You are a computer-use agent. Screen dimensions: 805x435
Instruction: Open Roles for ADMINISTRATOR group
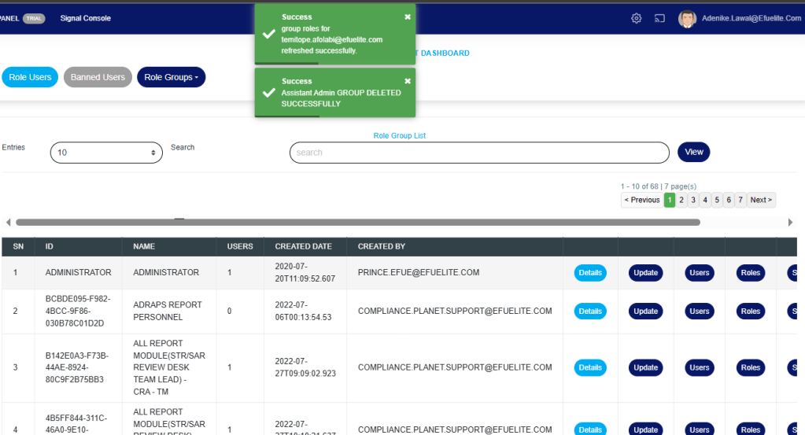pyautogui.click(x=751, y=273)
